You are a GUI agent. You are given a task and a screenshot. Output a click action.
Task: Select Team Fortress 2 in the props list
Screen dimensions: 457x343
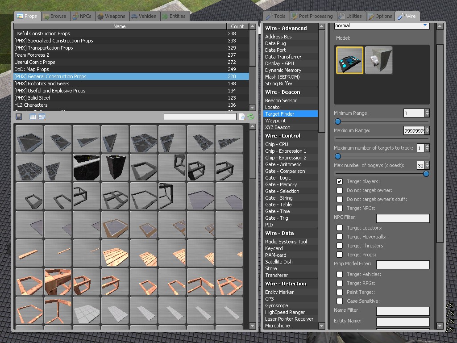[x=32, y=55]
